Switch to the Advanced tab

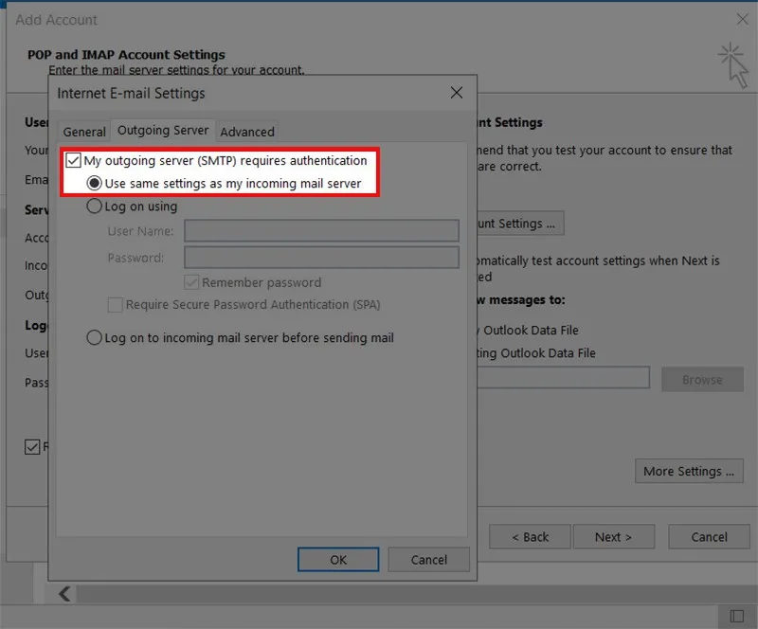[x=246, y=131]
